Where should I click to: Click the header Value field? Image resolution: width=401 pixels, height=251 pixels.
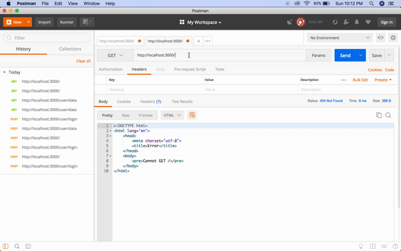(251, 90)
